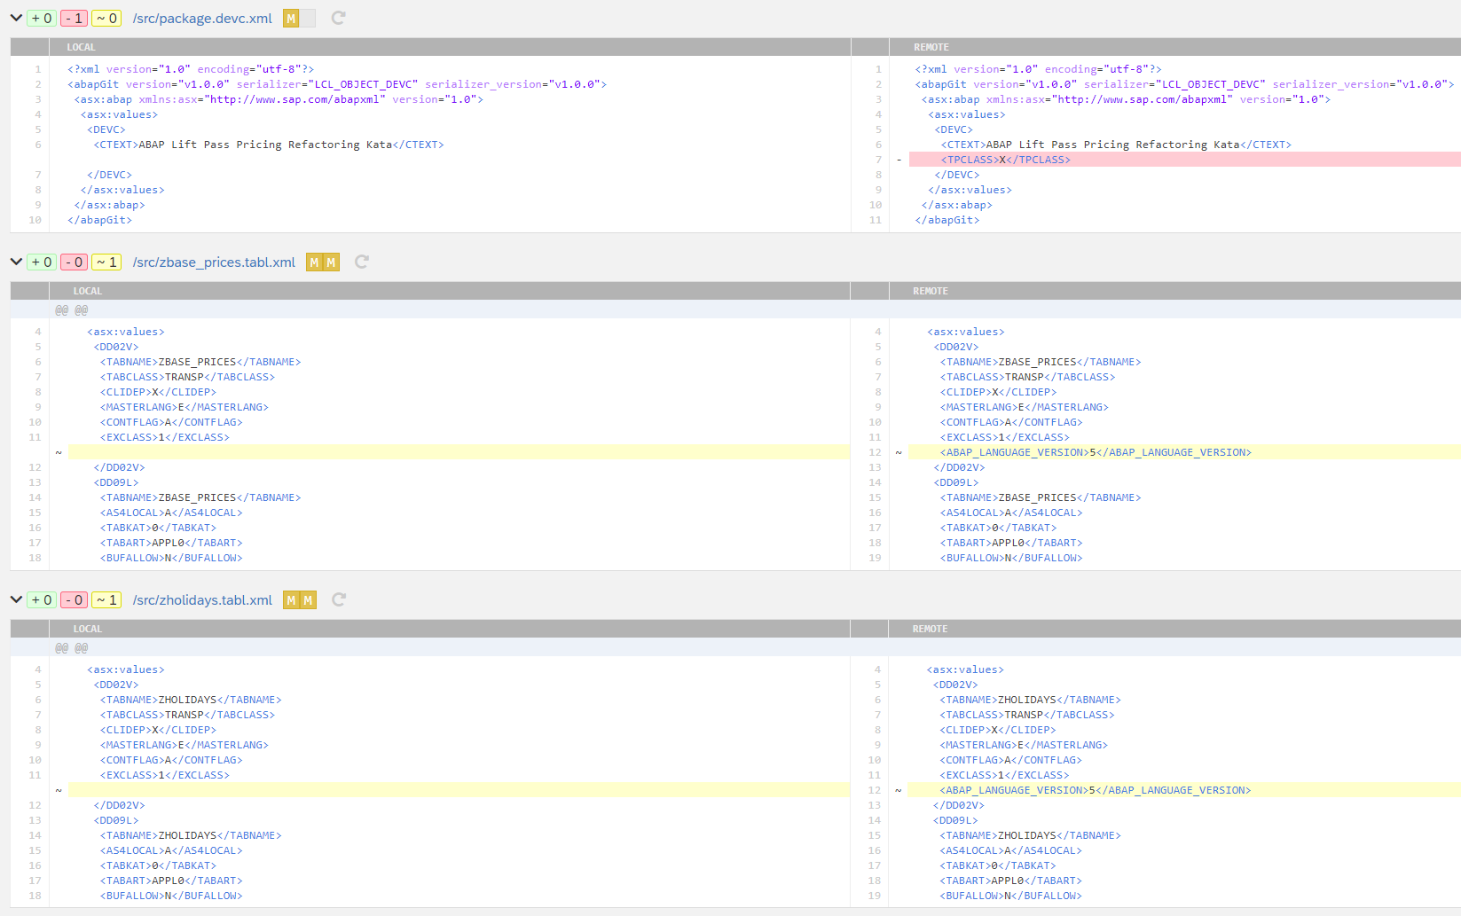The height and width of the screenshot is (916, 1461).
Task: Refresh the zbase_prices.tabl.xml diff
Action: coord(361,262)
